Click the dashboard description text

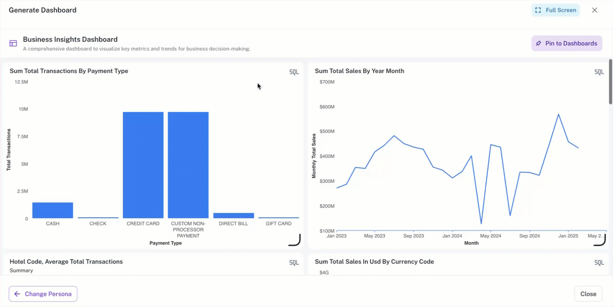point(136,49)
